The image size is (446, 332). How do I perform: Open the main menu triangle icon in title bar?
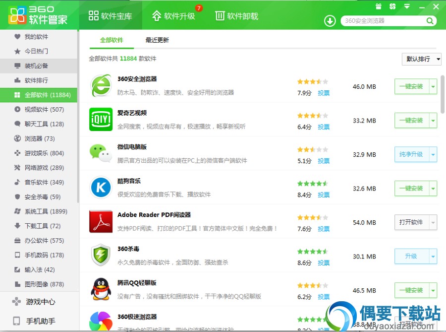click(407, 6)
